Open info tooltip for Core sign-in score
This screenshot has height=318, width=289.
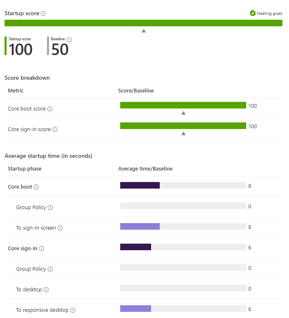[55, 129]
